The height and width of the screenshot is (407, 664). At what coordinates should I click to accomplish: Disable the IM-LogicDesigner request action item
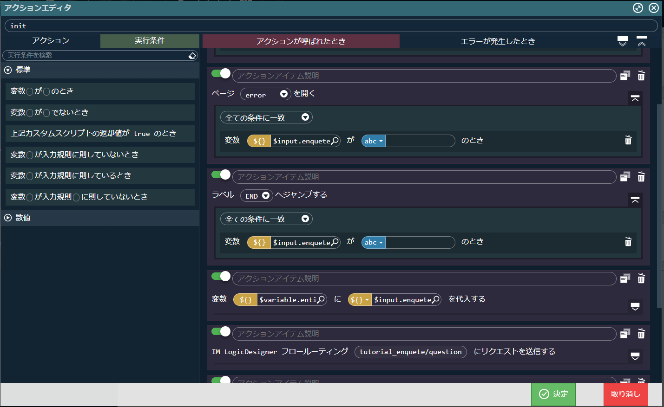[221, 331]
